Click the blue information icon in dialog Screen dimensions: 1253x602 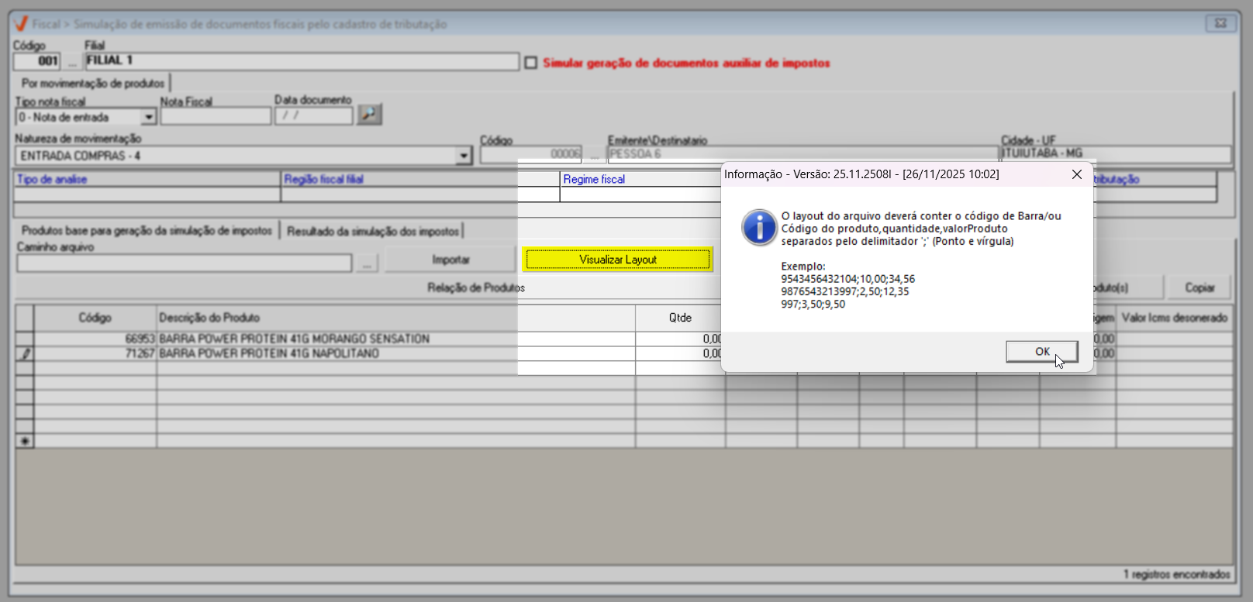[759, 228]
